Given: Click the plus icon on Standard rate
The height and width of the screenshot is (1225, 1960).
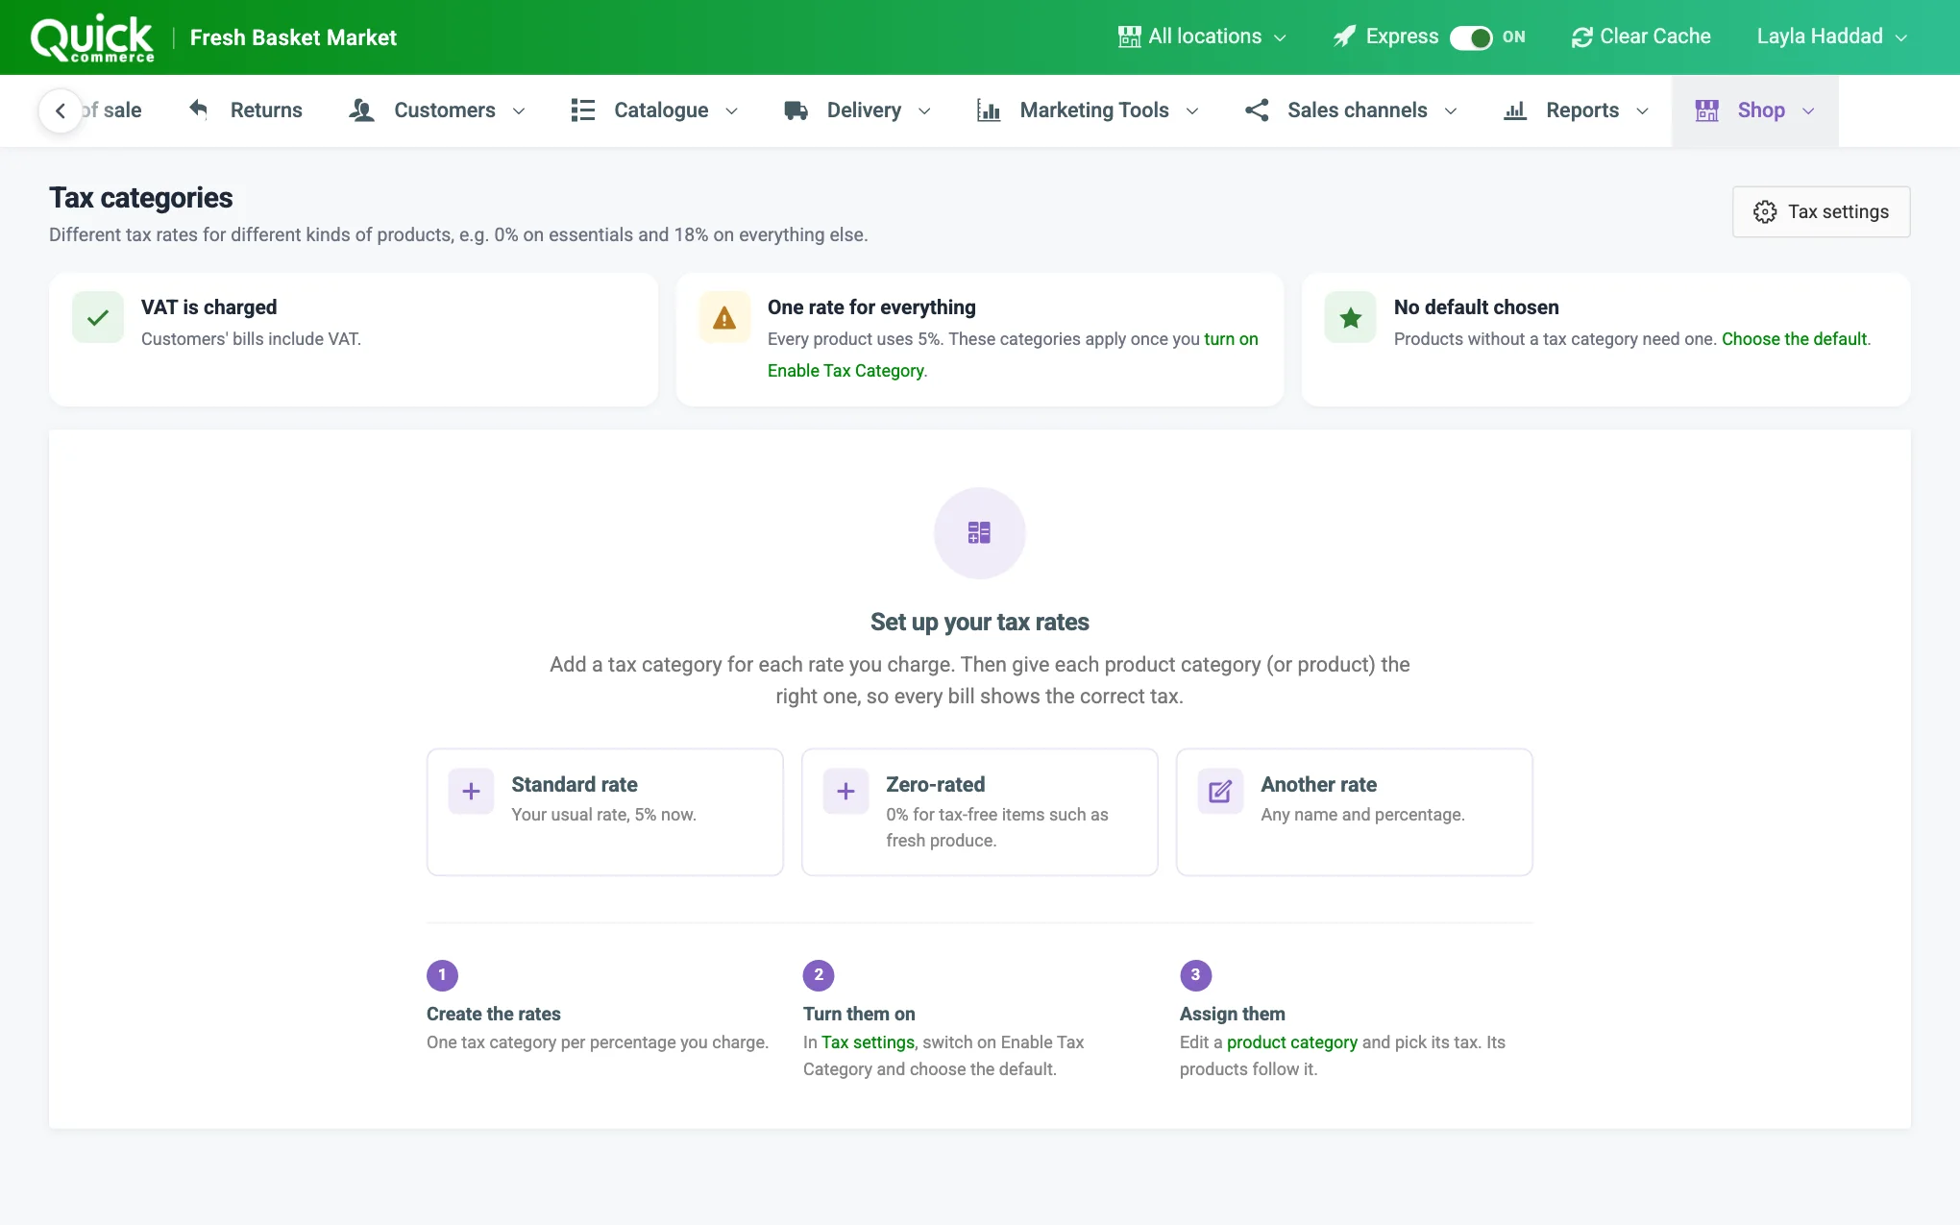Looking at the screenshot, I should pyautogui.click(x=471, y=792).
